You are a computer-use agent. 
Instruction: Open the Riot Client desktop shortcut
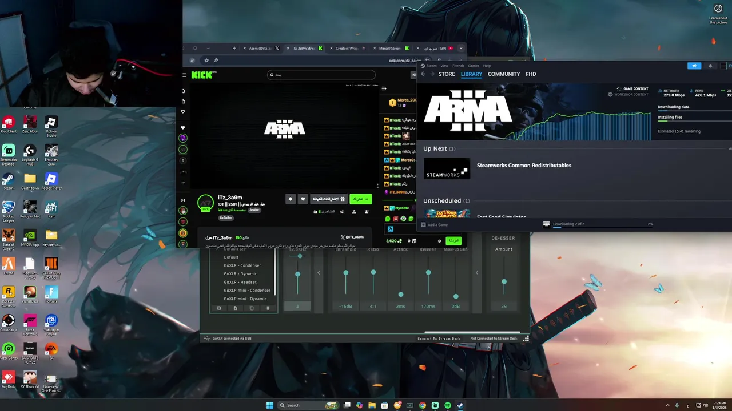(8, 125)
